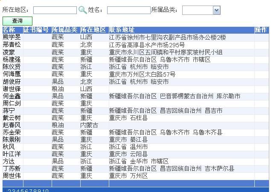Select the row named 熊学旻
The image size is (271, 192).
[x=12, y=37]
